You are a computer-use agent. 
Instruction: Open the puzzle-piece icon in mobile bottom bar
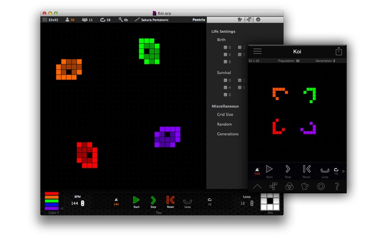coord(305,186)
